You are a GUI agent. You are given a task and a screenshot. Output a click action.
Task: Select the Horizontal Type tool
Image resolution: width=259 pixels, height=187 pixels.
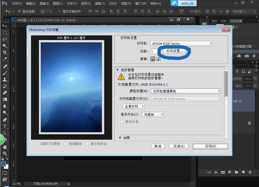point(5,126)
